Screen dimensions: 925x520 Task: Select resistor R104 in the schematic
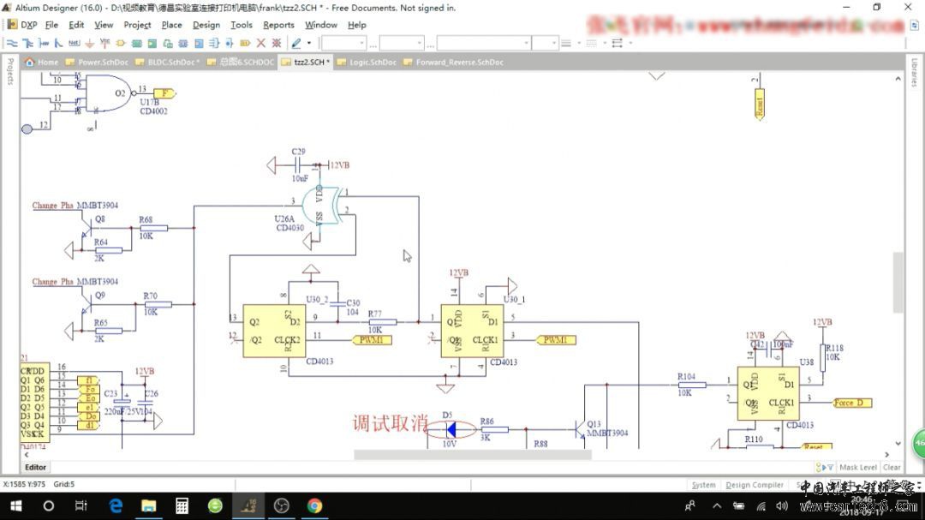click(692, 385)
